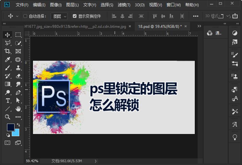Image resolution: width=242 pixels, height=165 pixels.
Task: Edit the 59.42% zoom level field
Action: coord(32,161)
